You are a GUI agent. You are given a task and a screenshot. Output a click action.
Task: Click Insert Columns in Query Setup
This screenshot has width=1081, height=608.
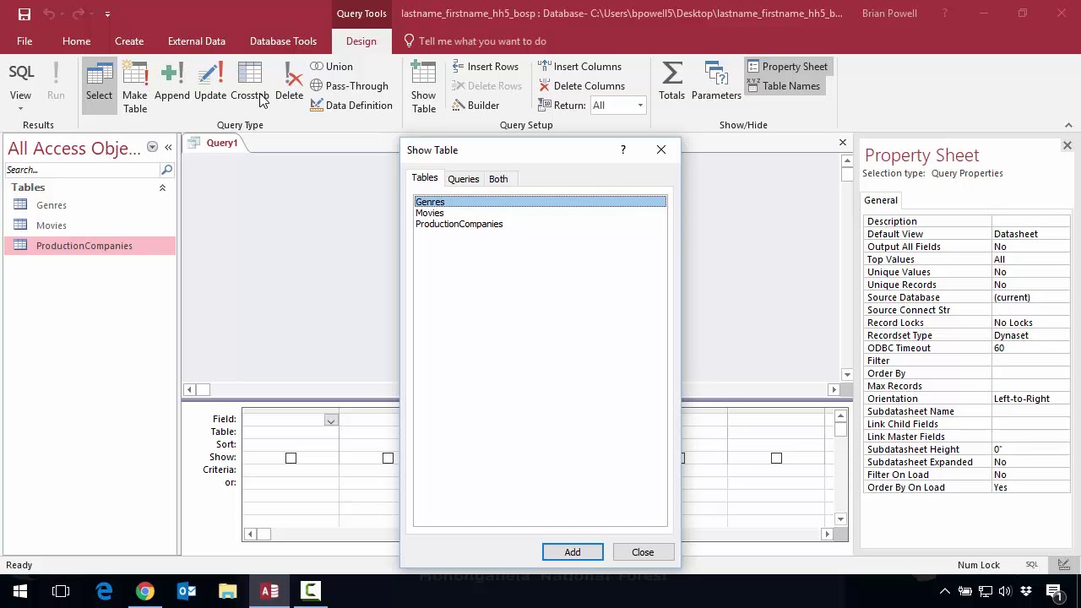tap(579, 66)
